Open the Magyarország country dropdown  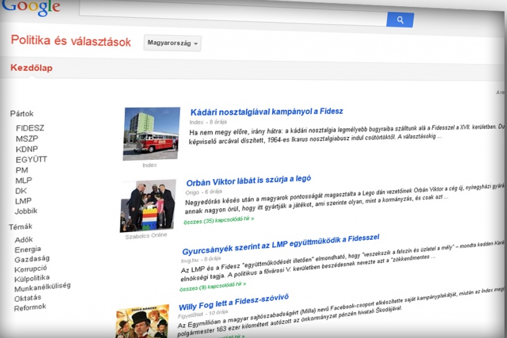click(x=172, y=43)
